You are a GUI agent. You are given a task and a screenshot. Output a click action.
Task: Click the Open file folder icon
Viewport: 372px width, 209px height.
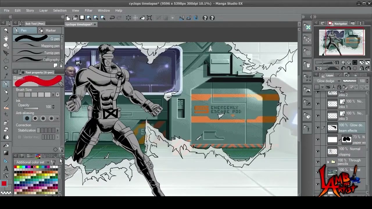click(x=75, y=18)
